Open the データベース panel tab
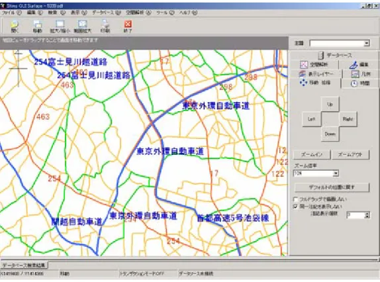 [x=334, y=55]
